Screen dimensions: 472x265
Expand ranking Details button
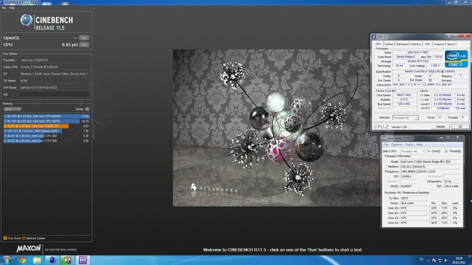[x=87, y=109]
